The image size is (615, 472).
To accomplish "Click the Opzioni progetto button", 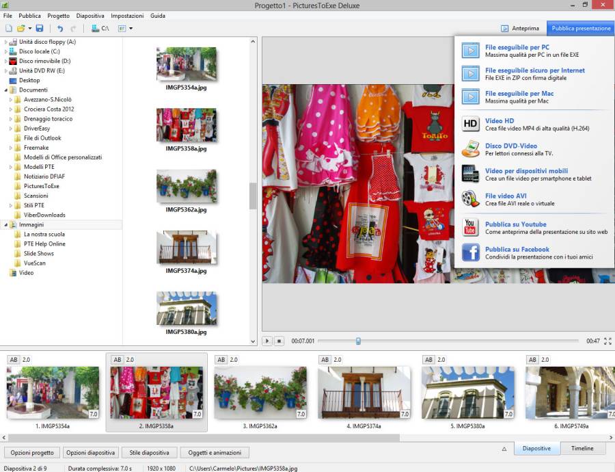I will click(x=32, y=452).
